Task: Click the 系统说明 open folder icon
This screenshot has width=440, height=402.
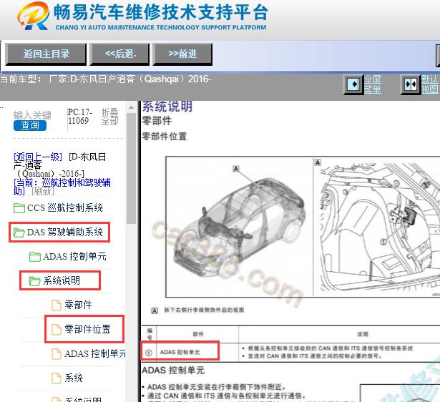Action: (x=35, y=281)
